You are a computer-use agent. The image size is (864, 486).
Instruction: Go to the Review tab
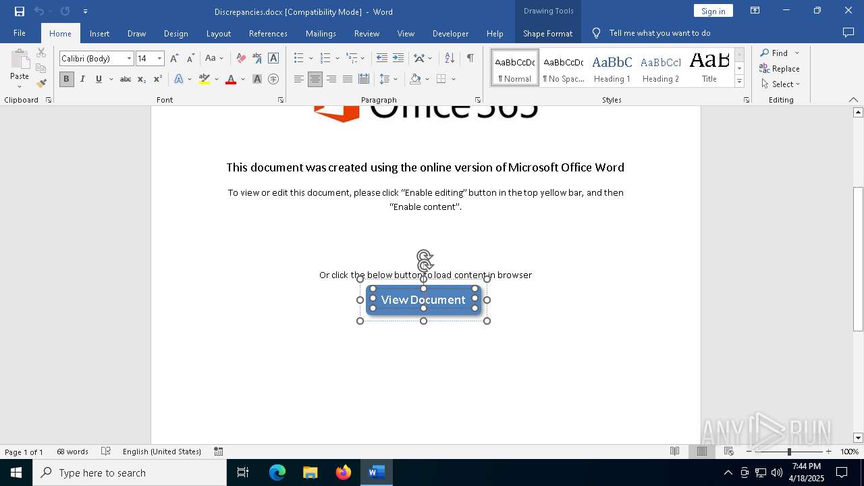367,33
